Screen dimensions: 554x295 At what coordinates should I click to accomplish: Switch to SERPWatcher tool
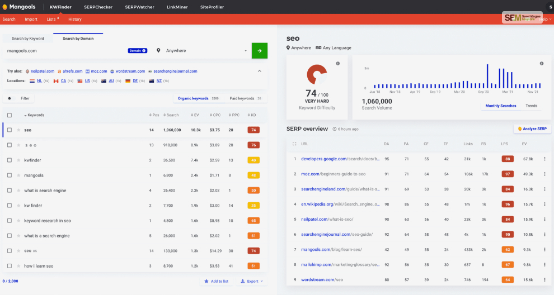[139, 7]
